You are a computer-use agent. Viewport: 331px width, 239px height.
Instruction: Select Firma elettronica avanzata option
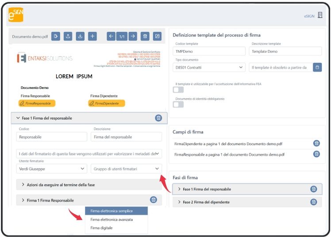click(x=116, y=220)
